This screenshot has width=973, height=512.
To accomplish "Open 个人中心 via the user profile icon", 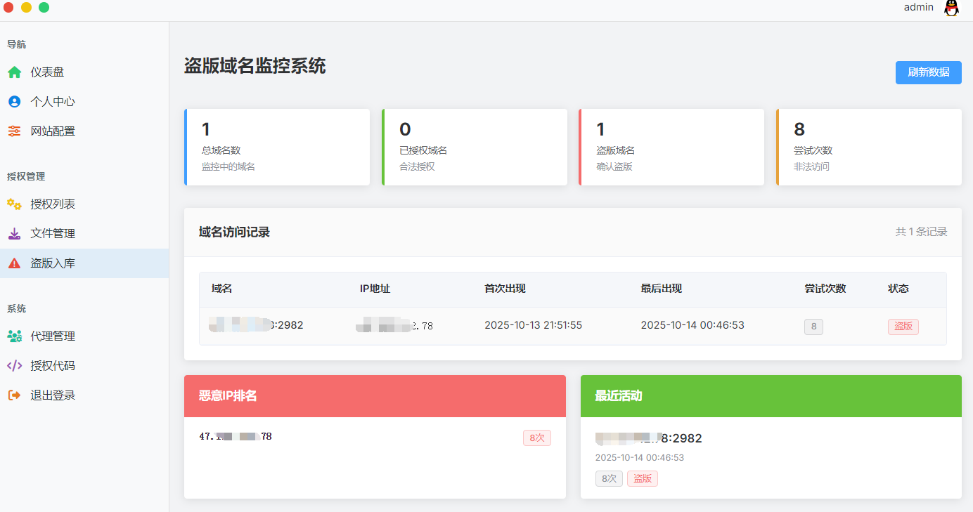I will tap(14, 101).
